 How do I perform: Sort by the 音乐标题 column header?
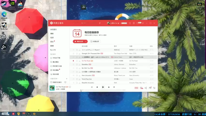(x=85, y=46)
